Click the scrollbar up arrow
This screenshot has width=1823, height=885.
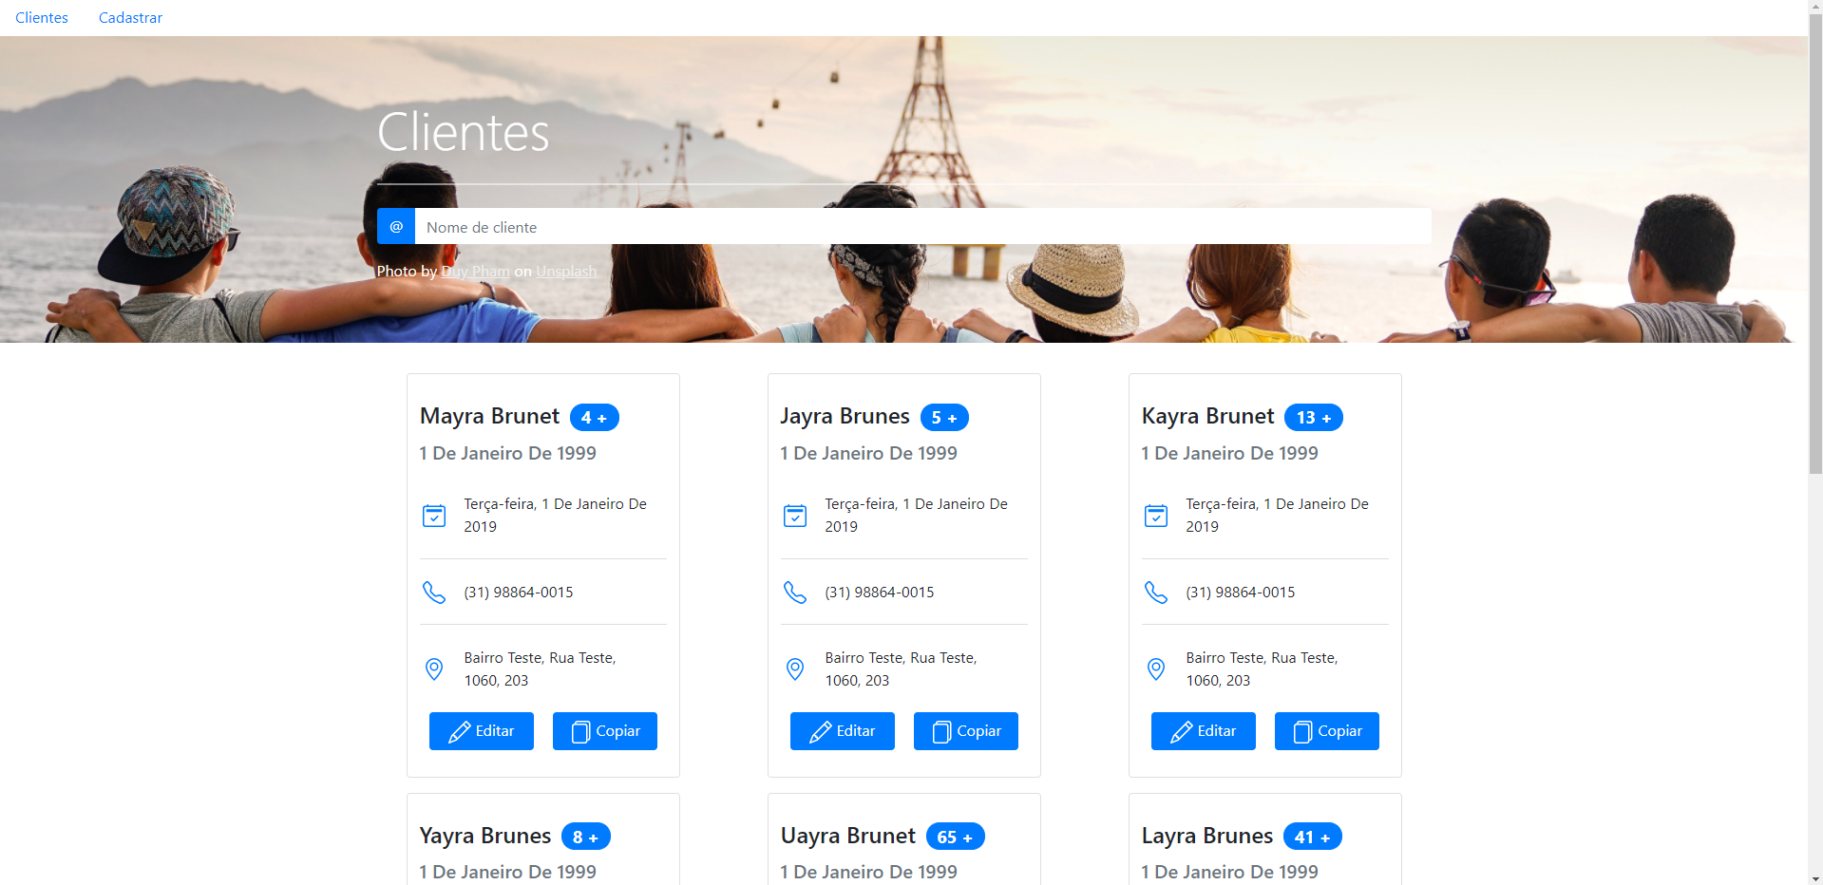[x=1815, y=8]
